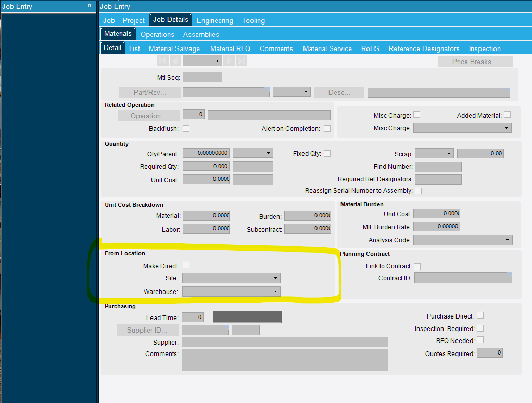The height and width of the screenshot is (403, 532).
Task: Go to last material record
Action: [241, 61]
